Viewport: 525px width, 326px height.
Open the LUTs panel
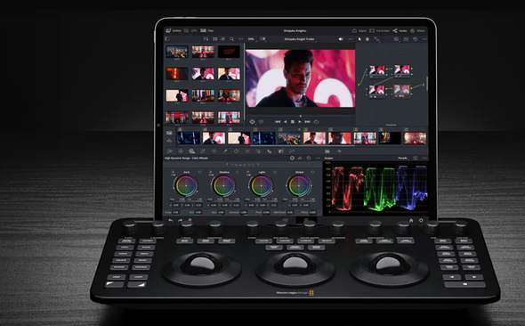pos(190,30)
